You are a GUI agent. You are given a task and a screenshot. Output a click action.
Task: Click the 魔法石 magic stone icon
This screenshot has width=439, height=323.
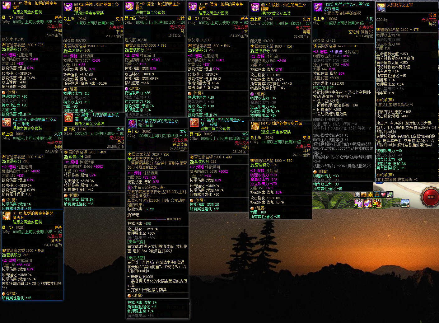[7, 216]
